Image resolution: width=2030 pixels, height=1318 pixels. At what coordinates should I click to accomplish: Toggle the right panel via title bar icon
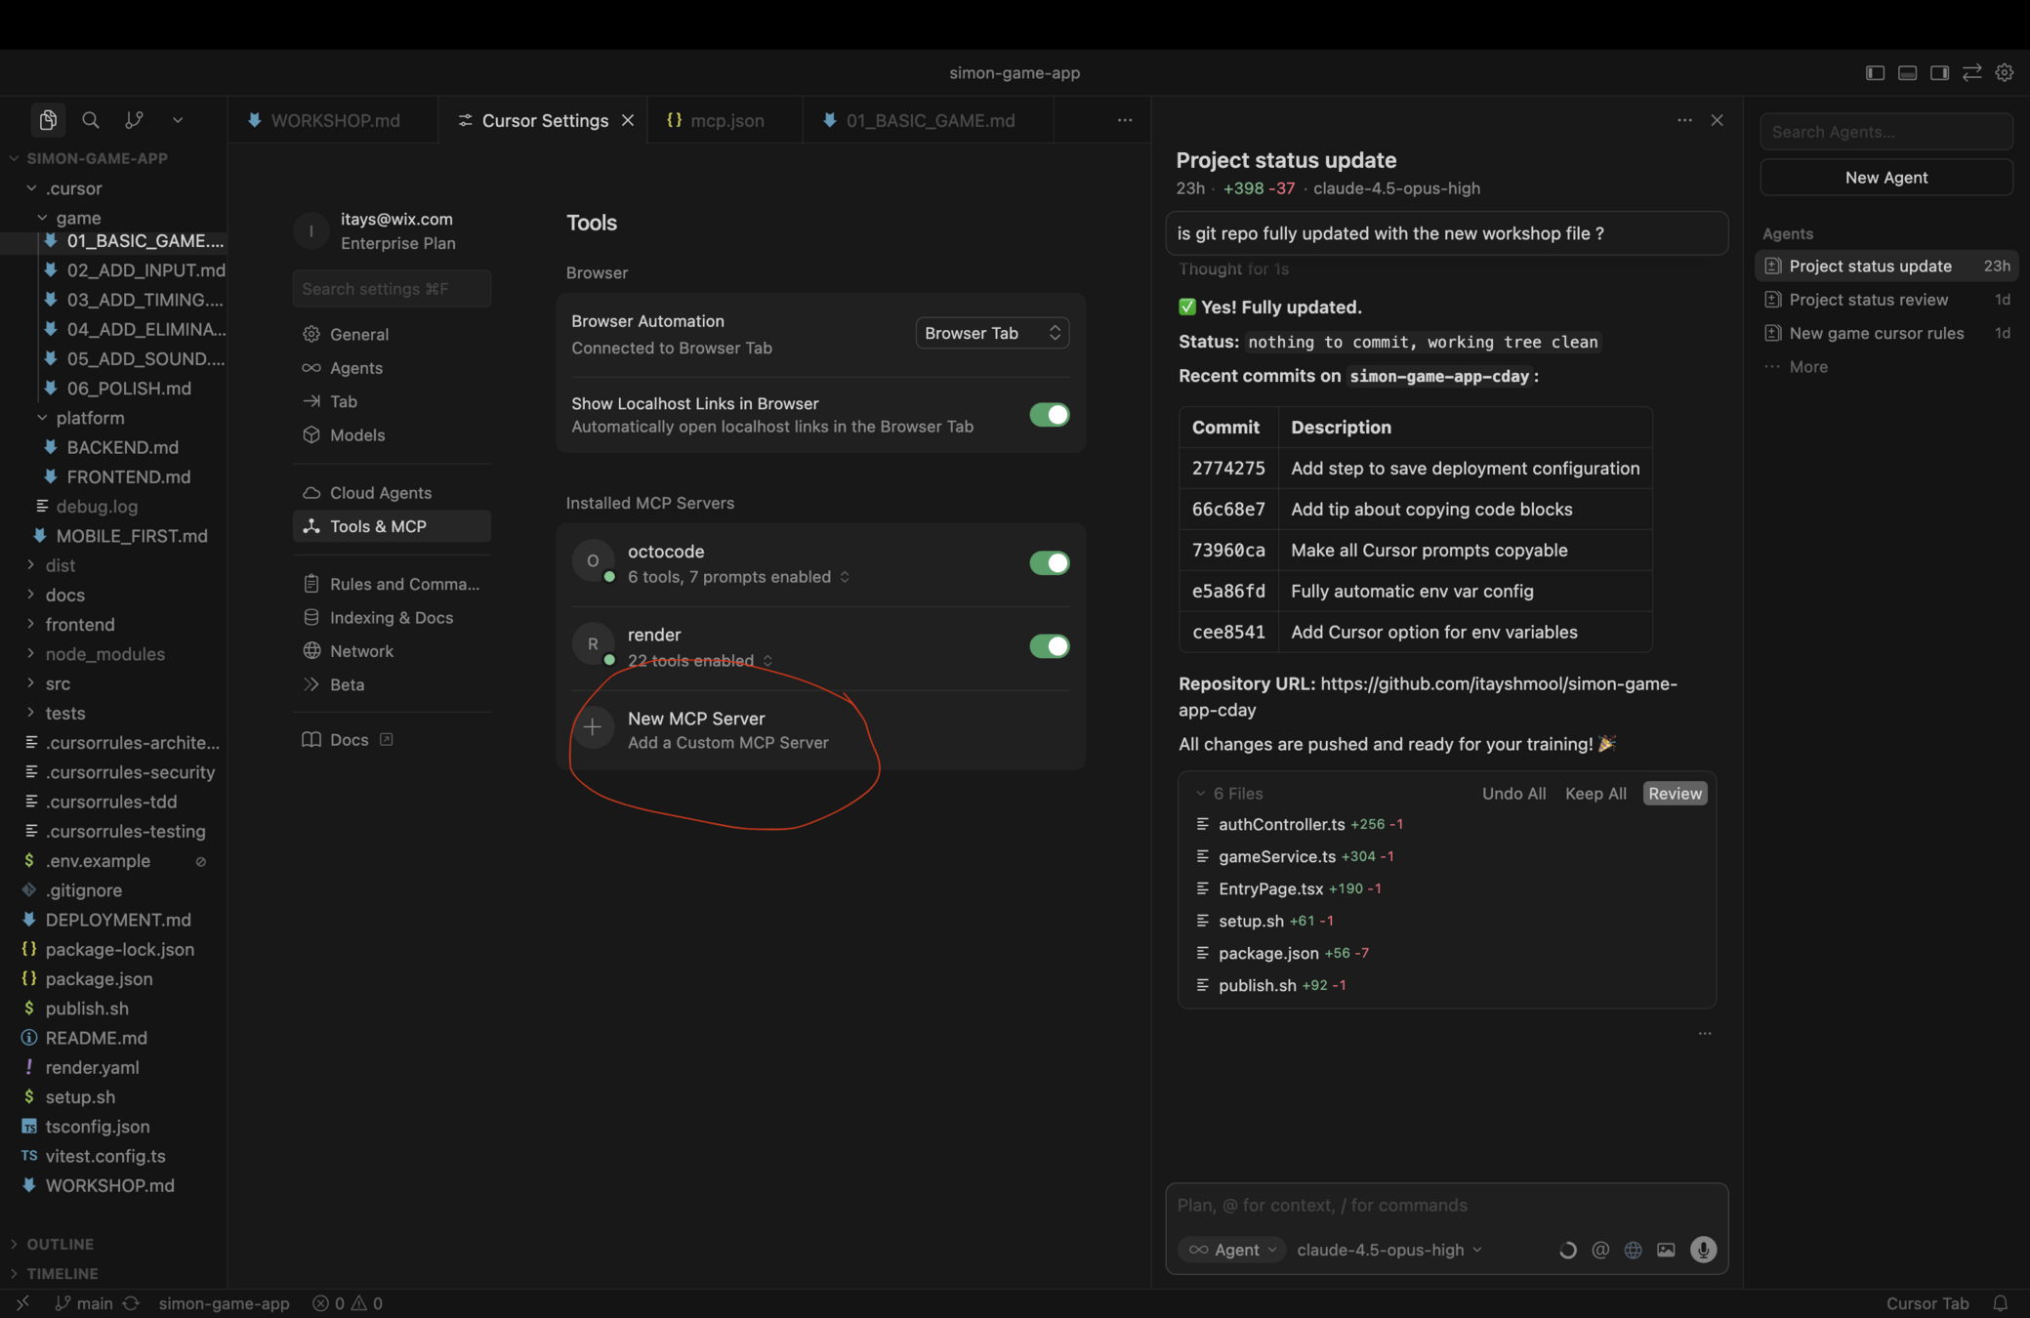click(1939, 72)
